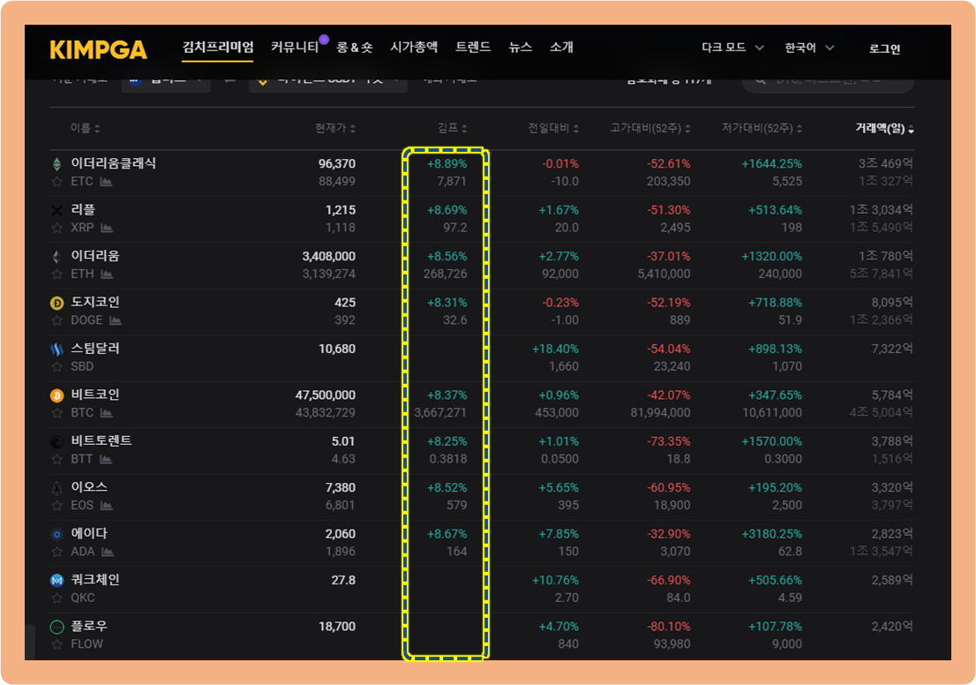Click the Dogecoin coin logo

pos(56,304)
